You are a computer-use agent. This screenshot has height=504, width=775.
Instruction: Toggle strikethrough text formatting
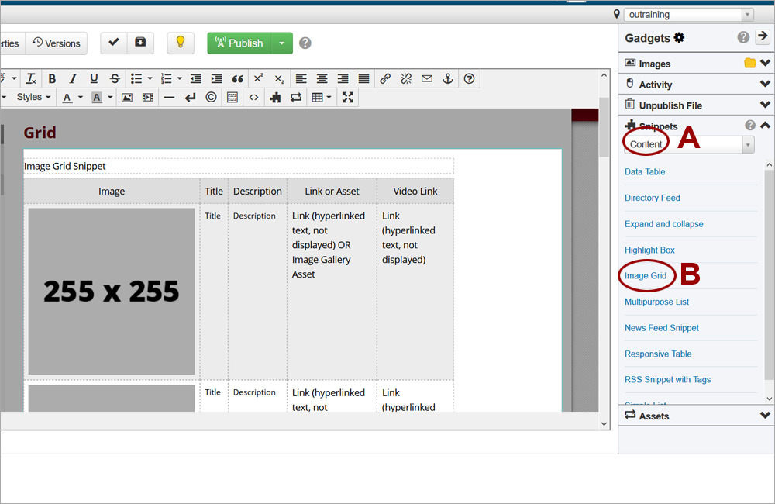(x=115, y=78)
